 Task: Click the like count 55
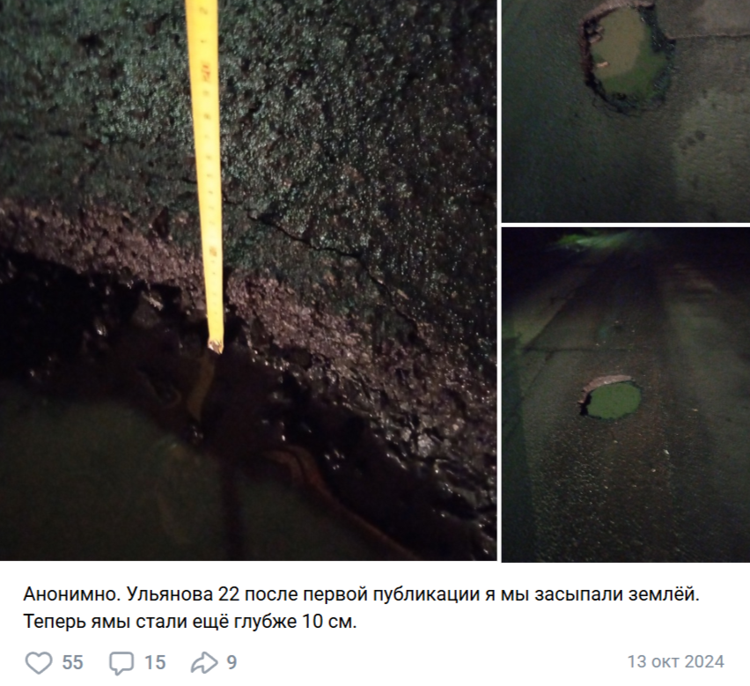[73, 662]
